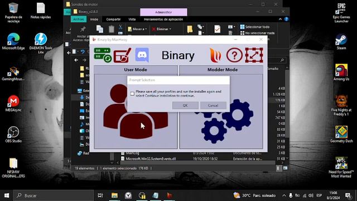Open the GamingMouse desktop shortcut
Screen dimensions: 357x201
pos(13,74)
